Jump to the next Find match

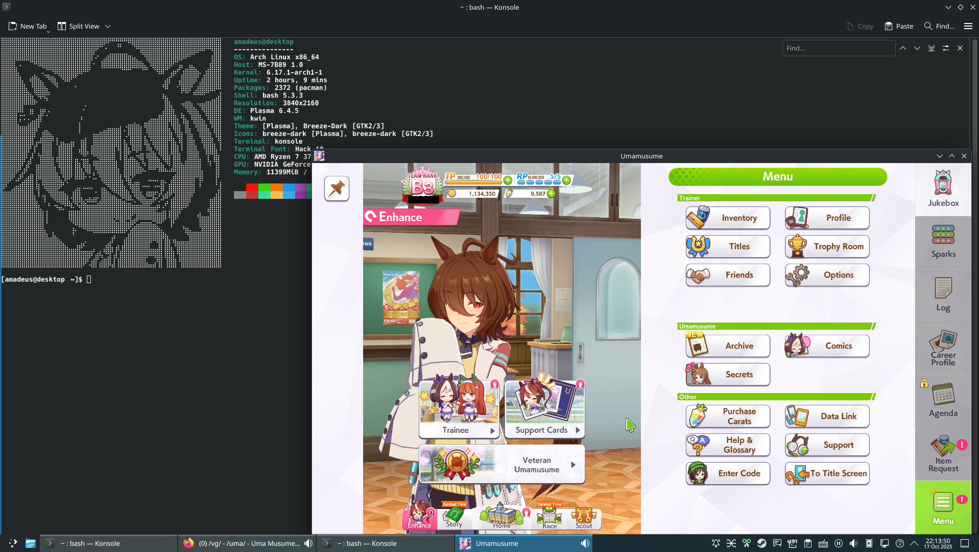[917, 48]
